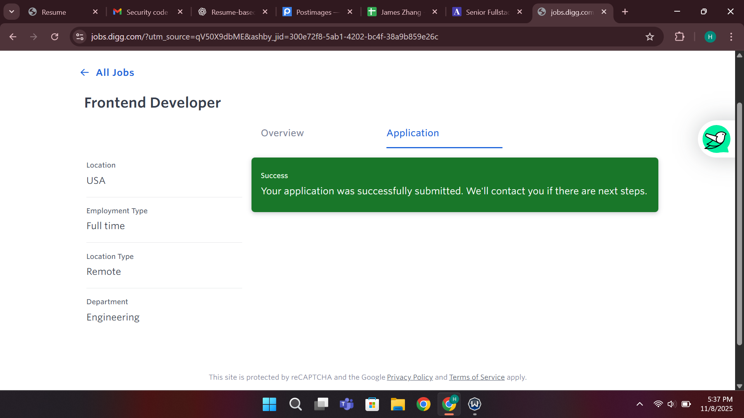Screen dimensions: 744x418
Task: Open File Explorer from the taskbar
Action: [x=398, y=404]
